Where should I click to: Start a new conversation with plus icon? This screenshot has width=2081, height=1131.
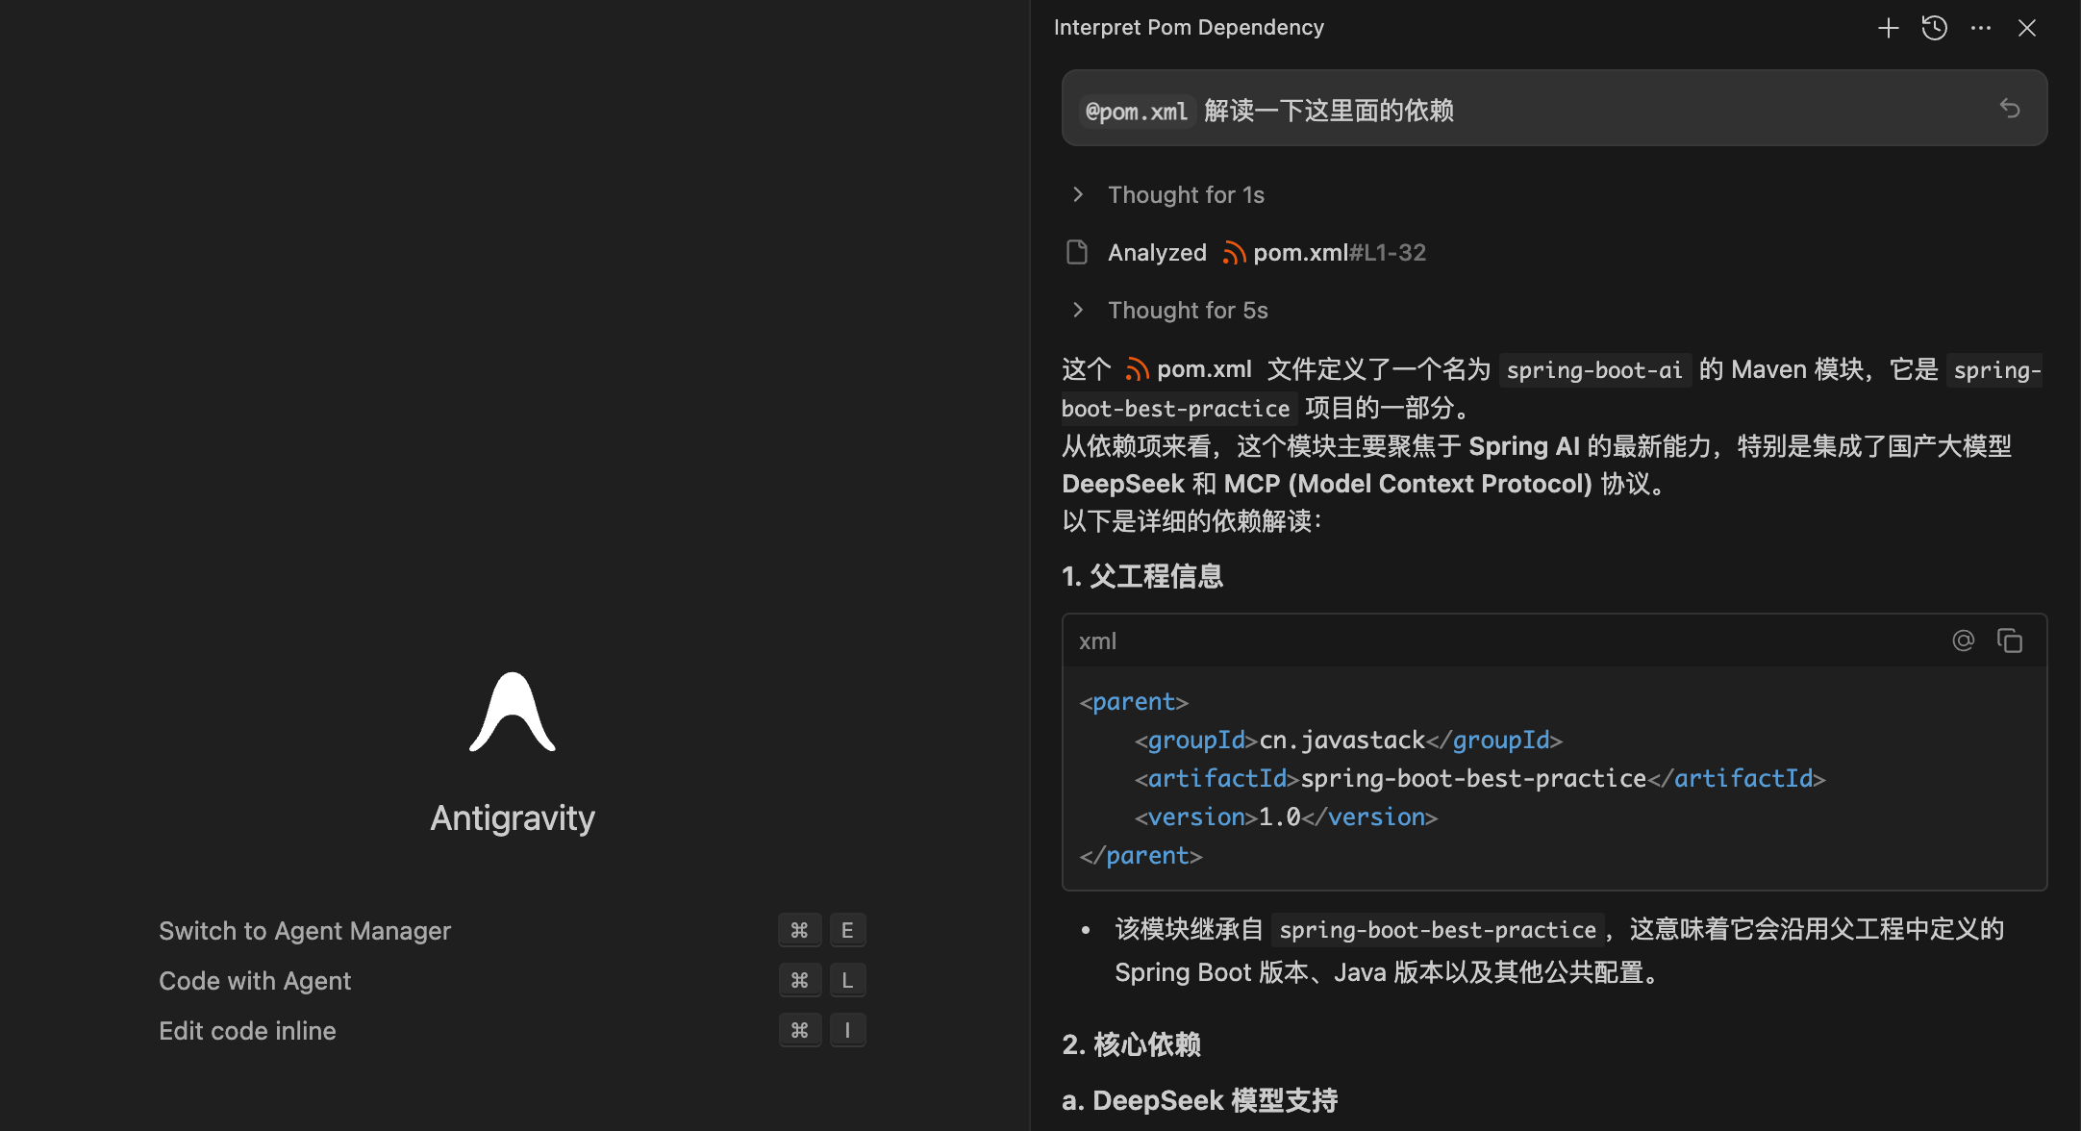coord(1888,28)
